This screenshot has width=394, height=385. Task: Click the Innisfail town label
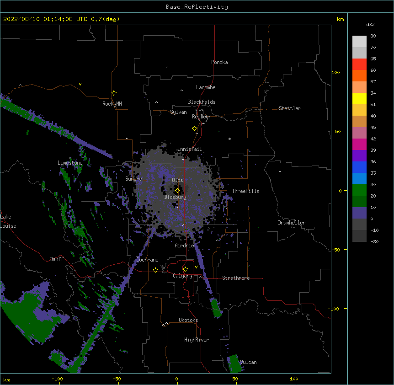click(190, 149)
